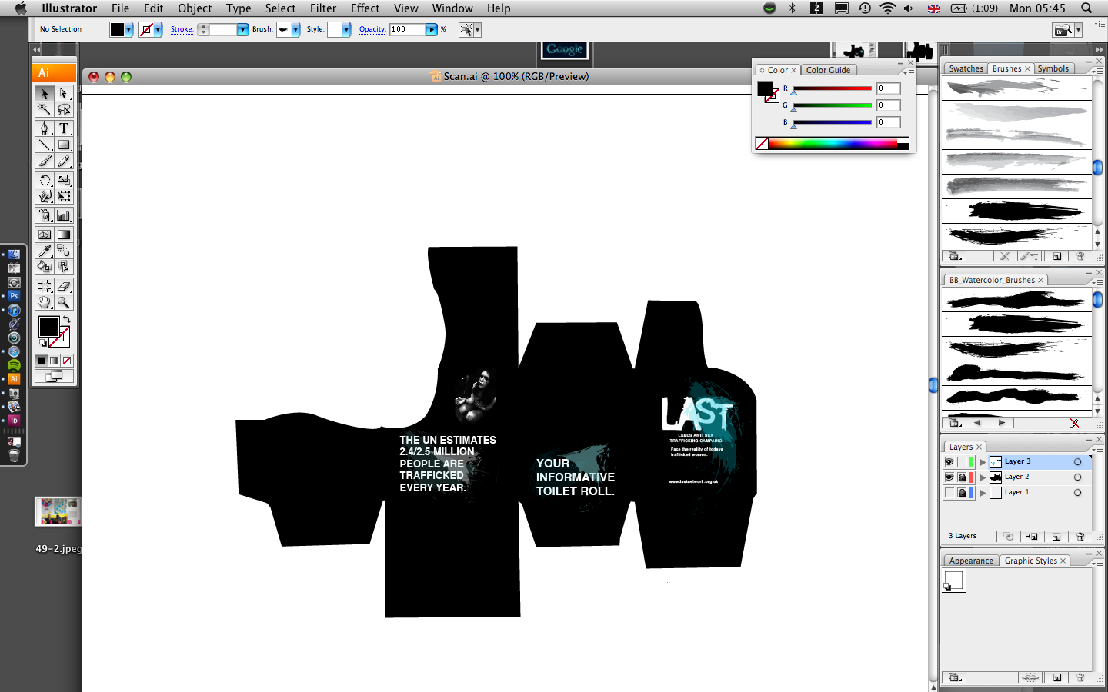Open the Opacity dropdown arrow
The width and height of the screenshot is (1108, 692).
click(x=432, y=29)
